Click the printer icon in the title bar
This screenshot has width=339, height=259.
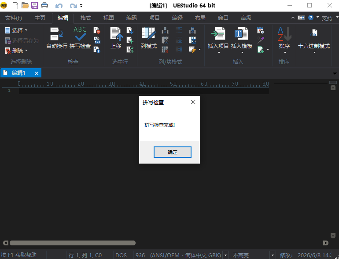[44, 5]
